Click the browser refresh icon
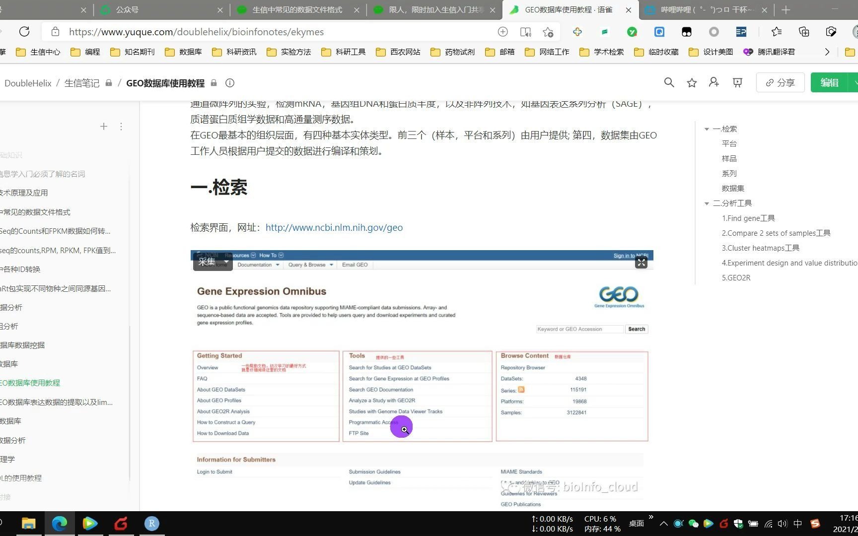Screen dimensions: 858x536 [24, 32]
